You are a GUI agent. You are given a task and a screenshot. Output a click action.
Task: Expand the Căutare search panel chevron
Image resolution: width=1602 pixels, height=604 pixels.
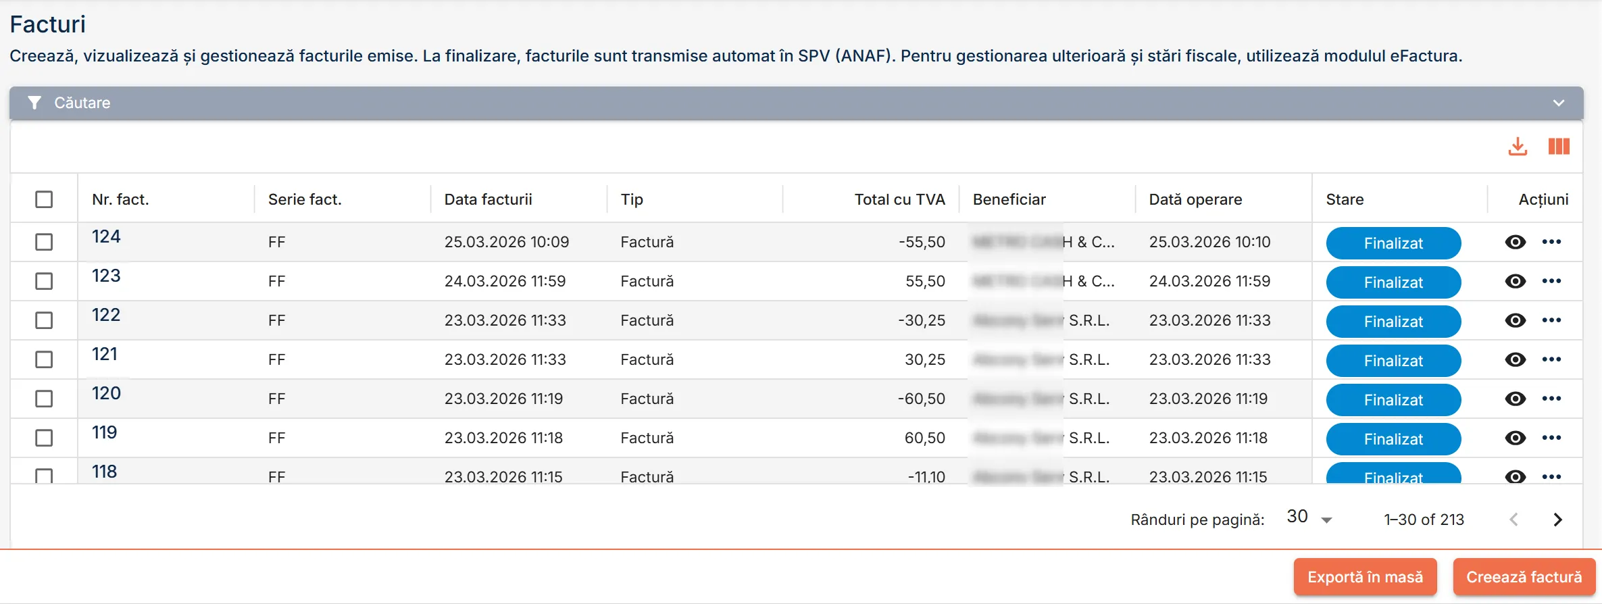tap(1559, 103)
